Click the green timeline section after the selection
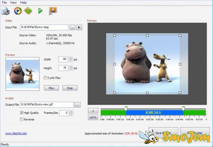The width and height of the screenshot is (213, 147). point(195,113)
